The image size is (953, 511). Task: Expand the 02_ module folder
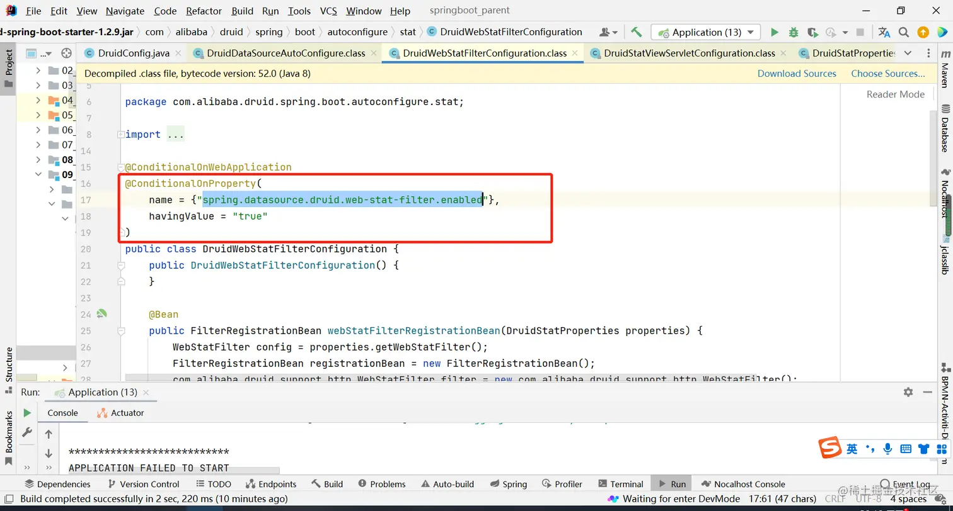click(x=38, y=70)
